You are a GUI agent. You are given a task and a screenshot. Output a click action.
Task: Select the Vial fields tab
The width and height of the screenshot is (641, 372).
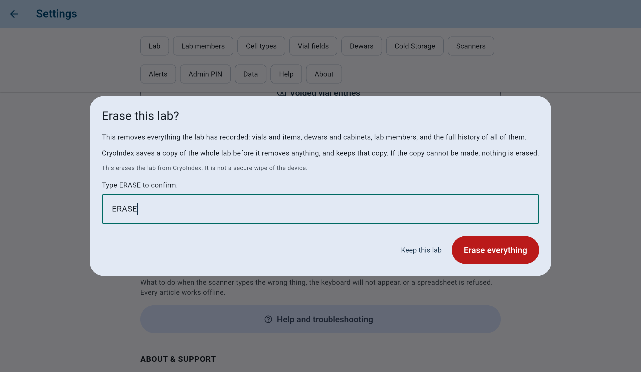313,46
